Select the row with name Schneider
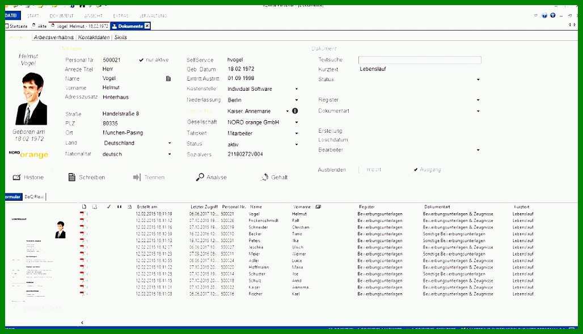The width and height of the screenshot is (583, 334). click(x=309, y=227)
